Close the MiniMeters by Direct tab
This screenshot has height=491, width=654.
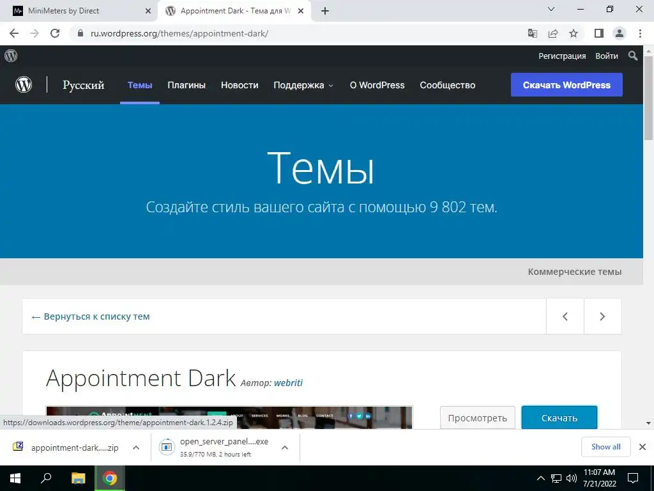pyautogui.click(x=148, y=12)
